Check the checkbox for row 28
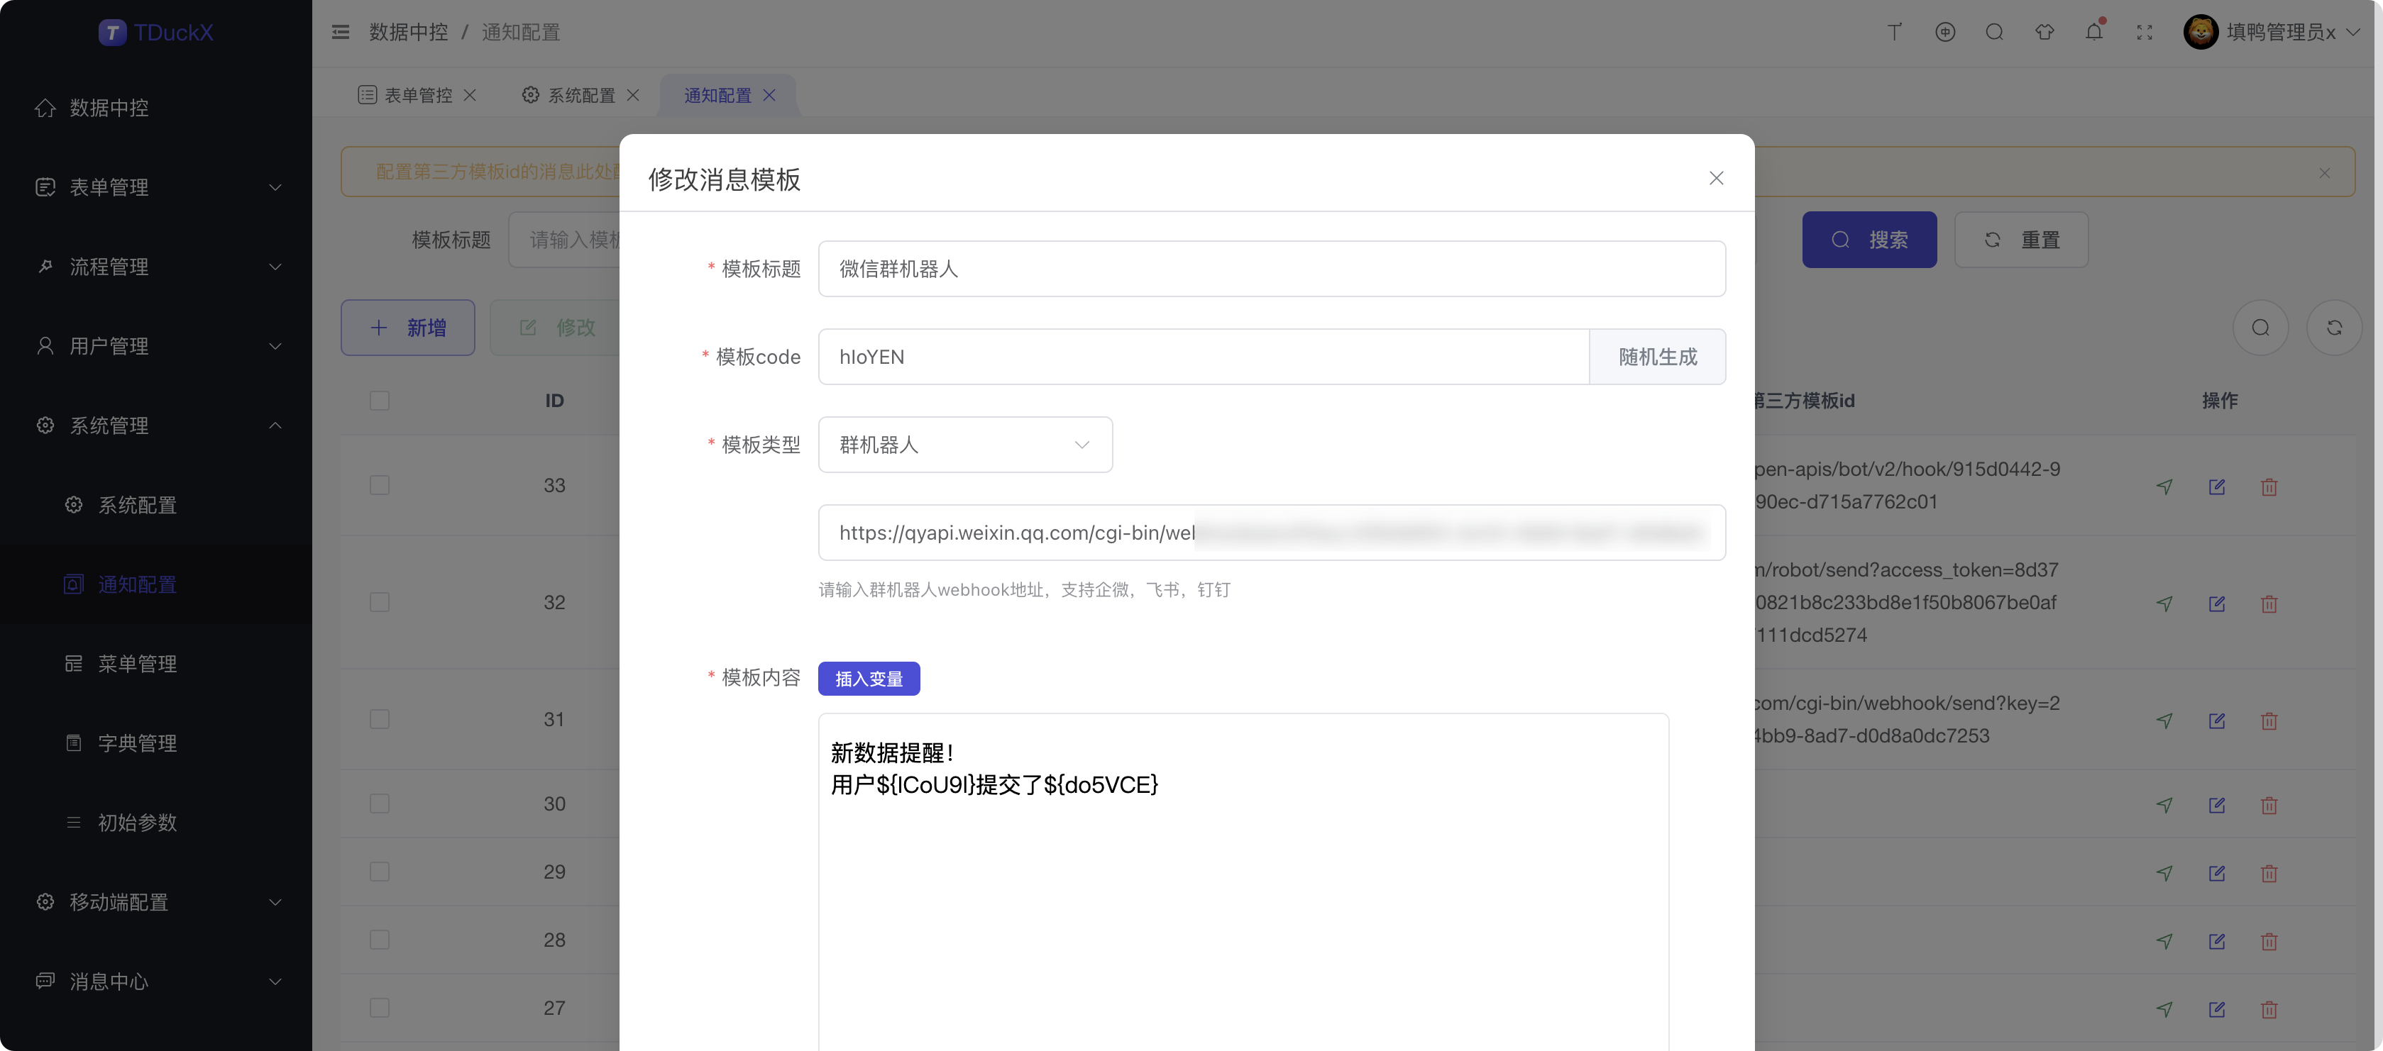The width and height of the screenshot is (2383, 1051). pyautogui.click(x=379, y=940)
